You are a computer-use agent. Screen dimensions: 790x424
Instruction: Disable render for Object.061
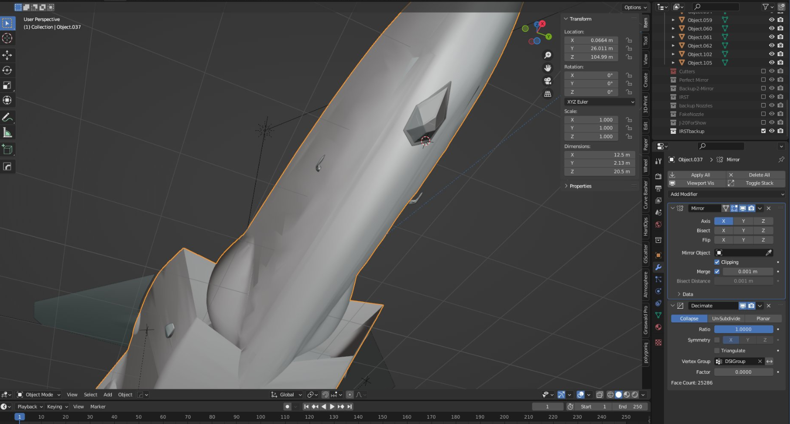point(780,37)
